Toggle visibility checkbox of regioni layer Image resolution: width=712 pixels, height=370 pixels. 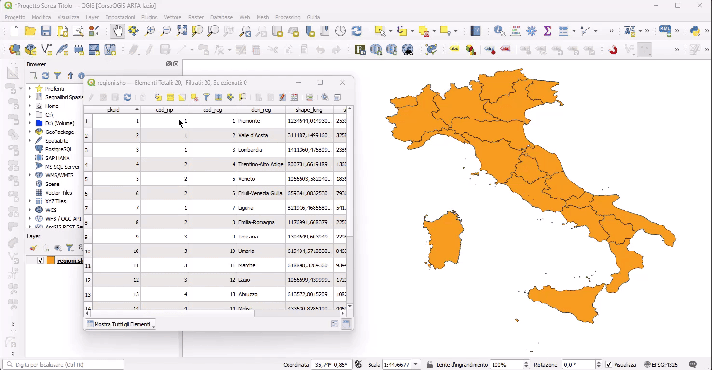tap(41, 261)
